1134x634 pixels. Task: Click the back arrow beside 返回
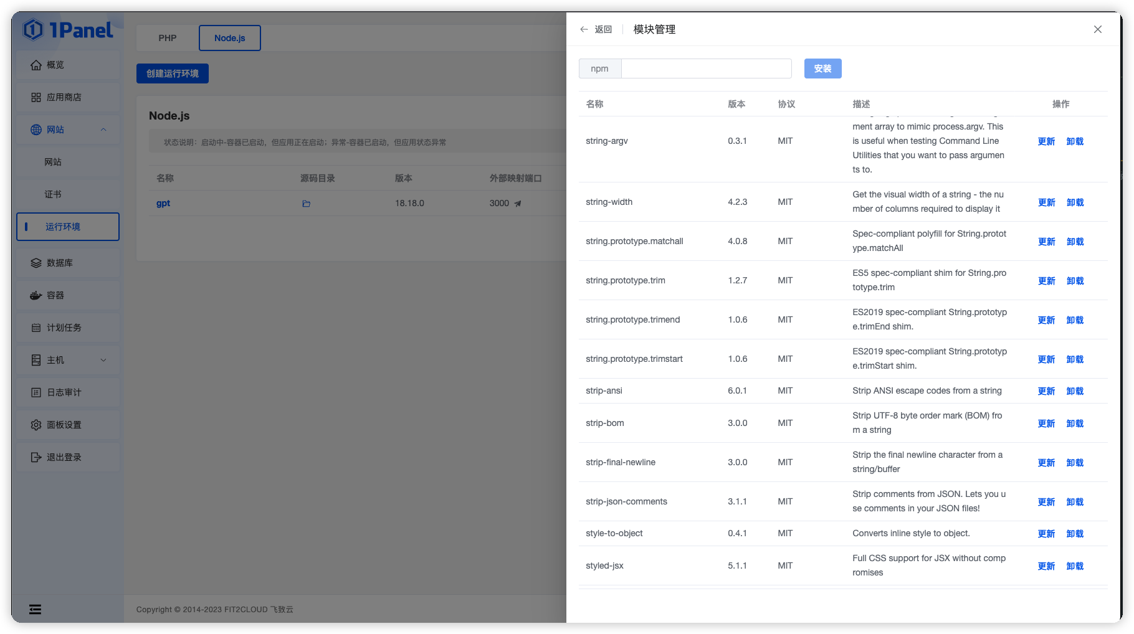coord(583,29)
